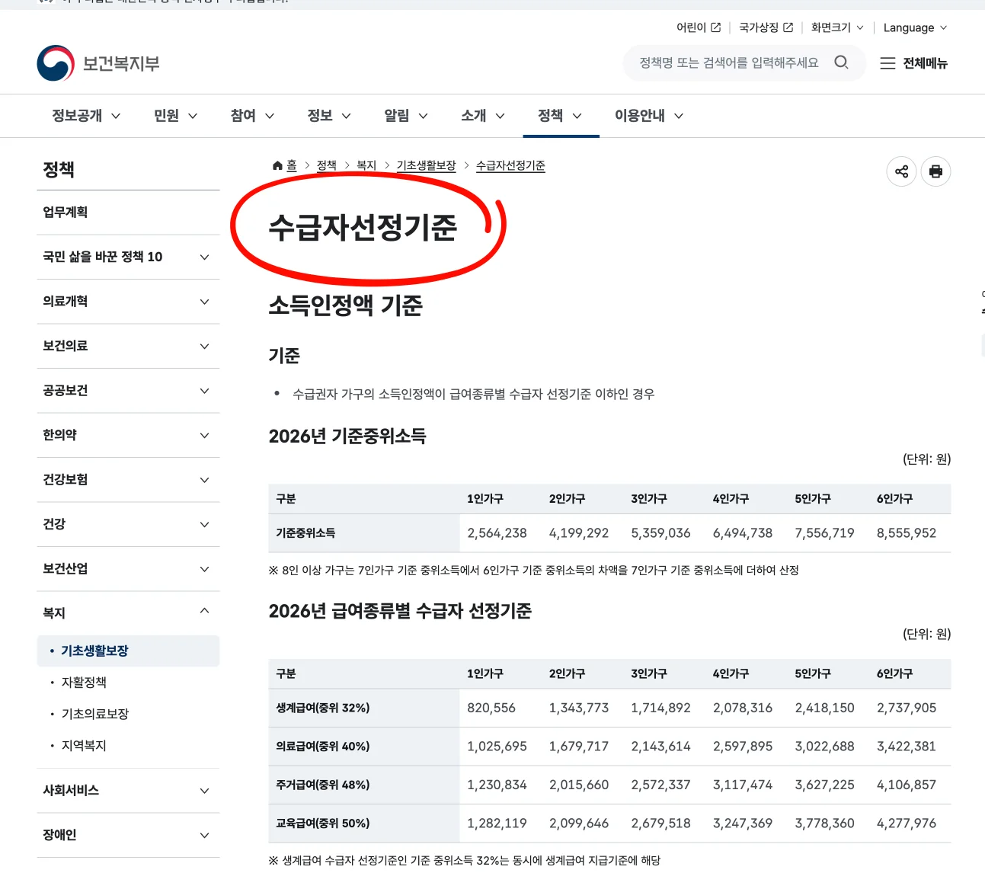This screenshot has width=985, height=873.
Task: Select 기초생활보장 in the sidebar
Action: (128, 651)
